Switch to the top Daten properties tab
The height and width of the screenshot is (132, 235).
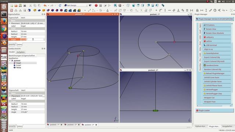pos(19,44)
